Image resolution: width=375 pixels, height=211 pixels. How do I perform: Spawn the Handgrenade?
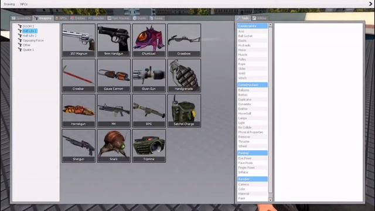point(184,76)
